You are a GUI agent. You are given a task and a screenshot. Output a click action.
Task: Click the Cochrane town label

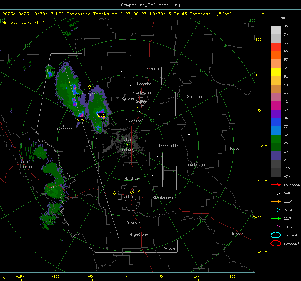point(109,187)
